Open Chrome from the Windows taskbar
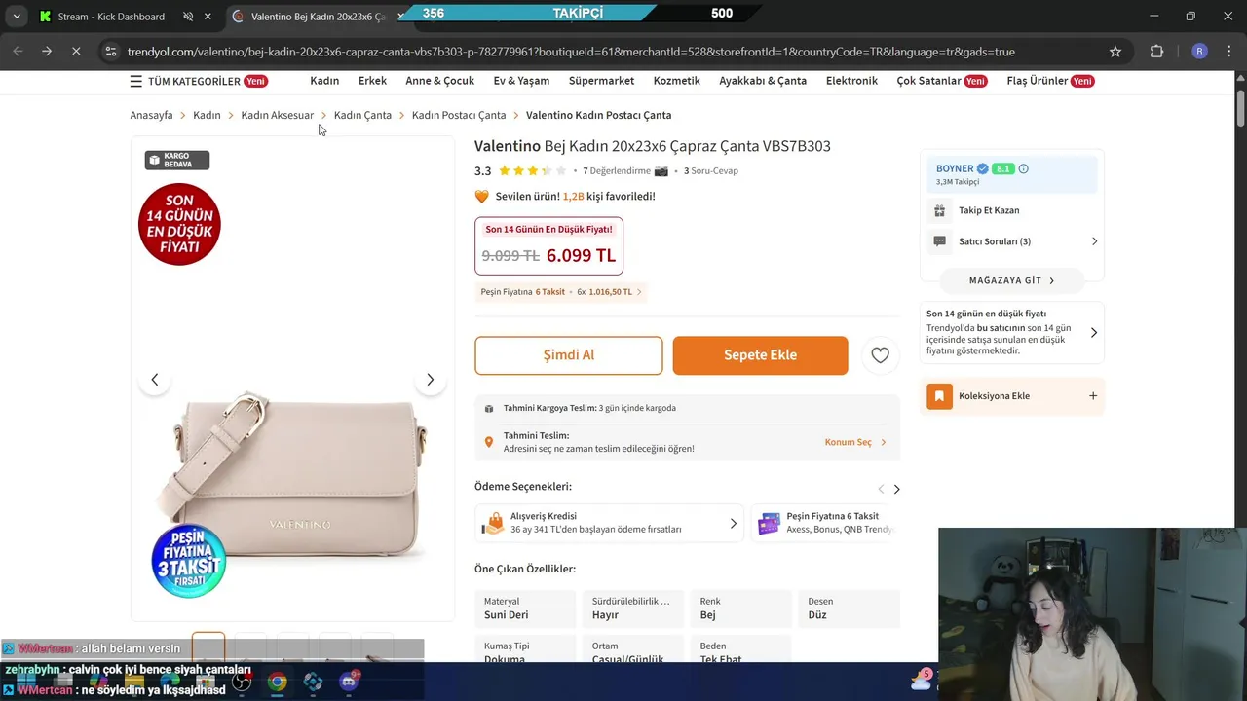Image resolution: width=1247 pixels, height=701 pixels. [278, 682]
